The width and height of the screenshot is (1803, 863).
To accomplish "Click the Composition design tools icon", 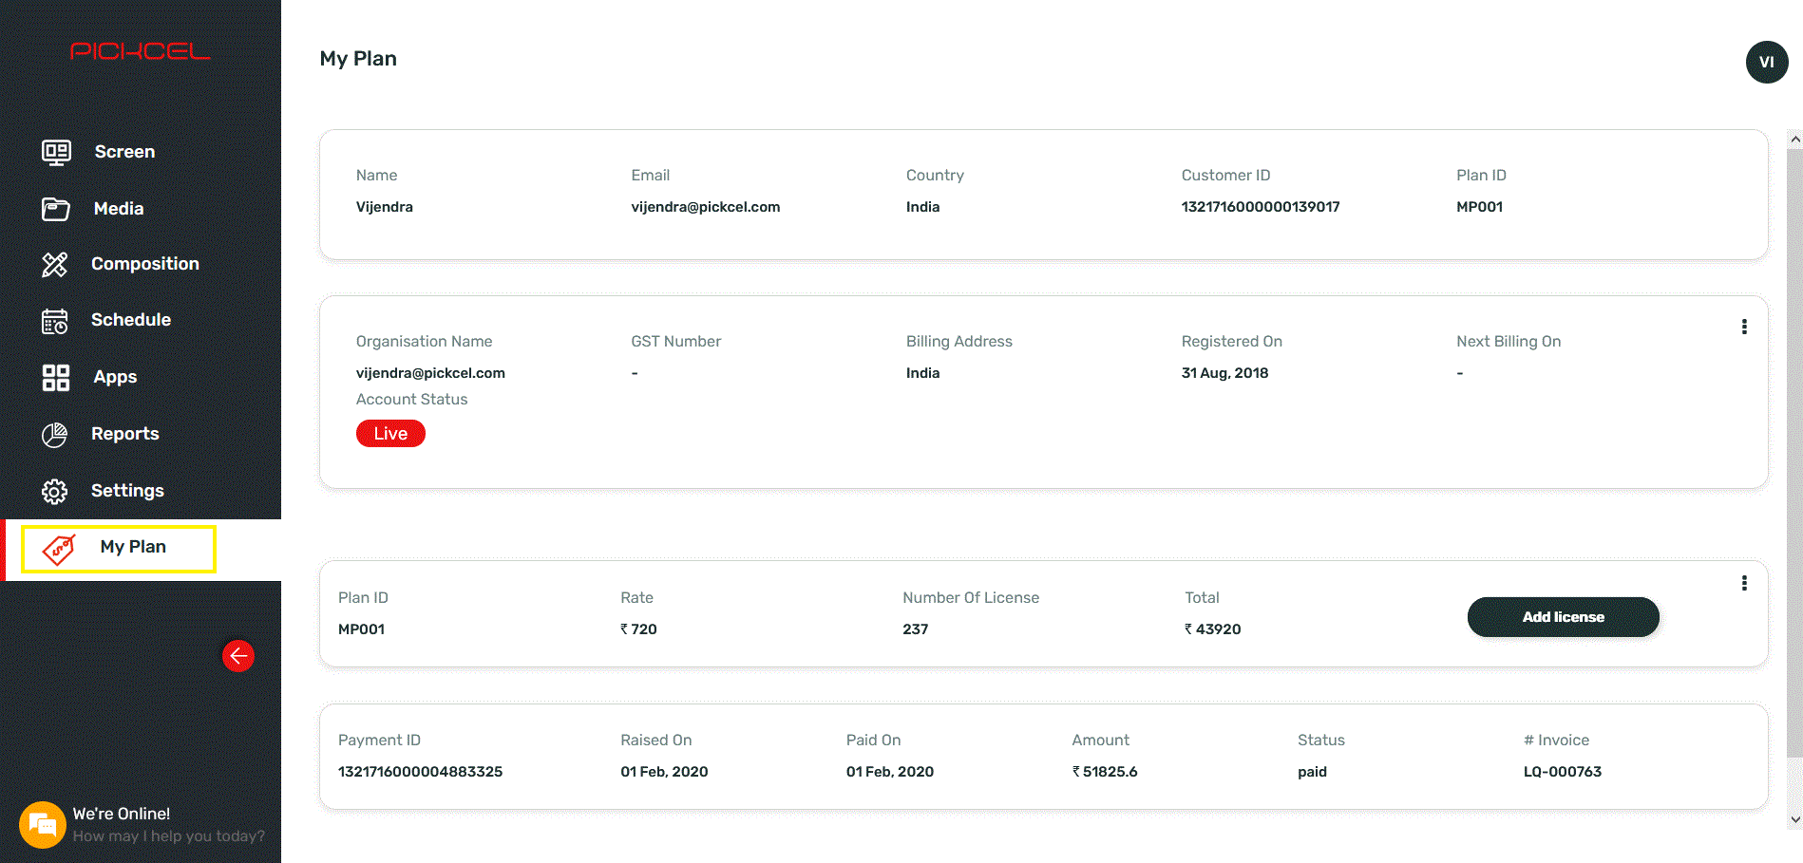I will click(x=55, y=264).
